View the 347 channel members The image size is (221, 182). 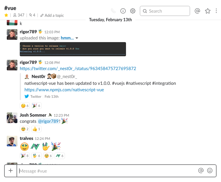19,15
